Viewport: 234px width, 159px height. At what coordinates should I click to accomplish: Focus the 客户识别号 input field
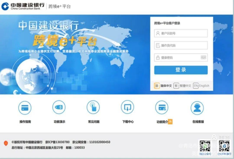coord(181,33)
